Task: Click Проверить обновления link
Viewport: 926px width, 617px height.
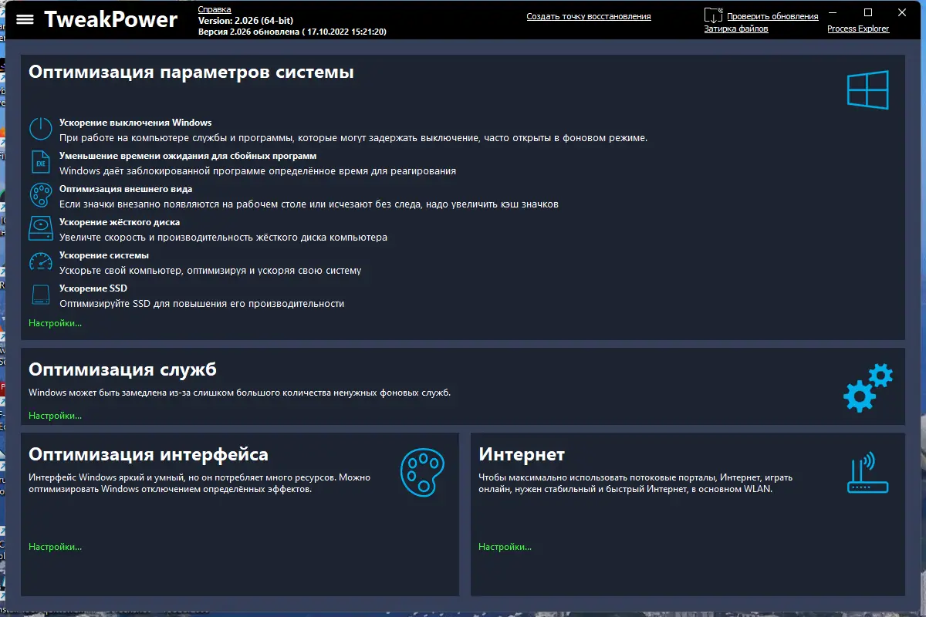Action: point(772,16)
